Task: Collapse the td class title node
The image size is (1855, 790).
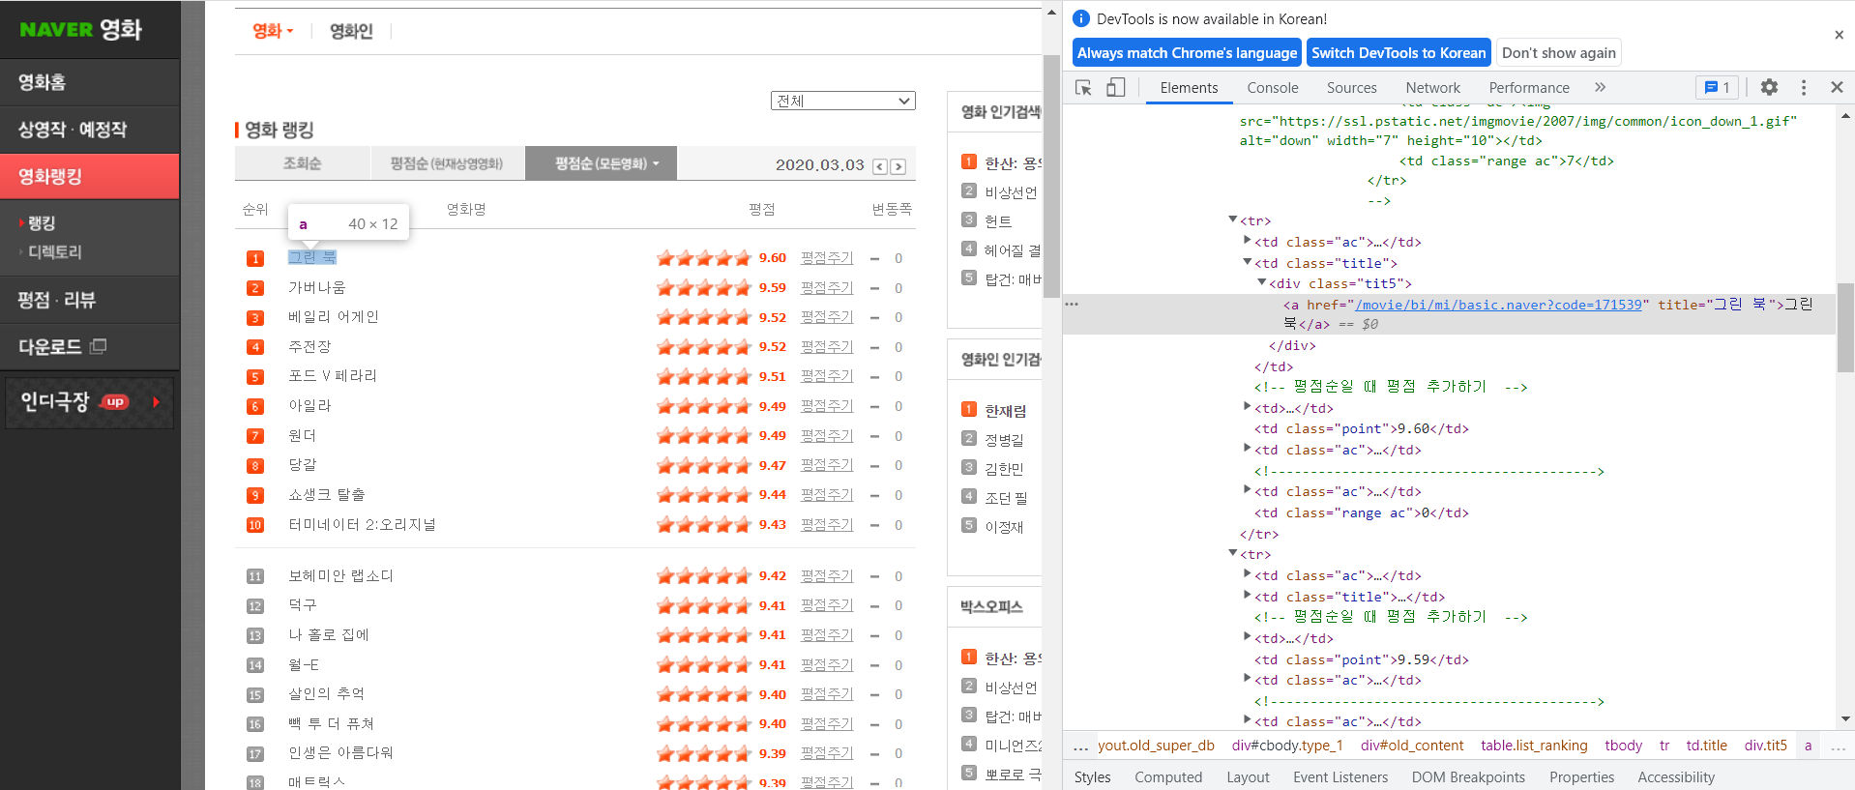Action: (1247, 262)
